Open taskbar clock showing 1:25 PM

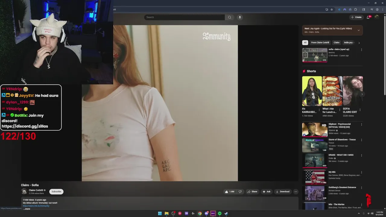click(x=379, y=213)
